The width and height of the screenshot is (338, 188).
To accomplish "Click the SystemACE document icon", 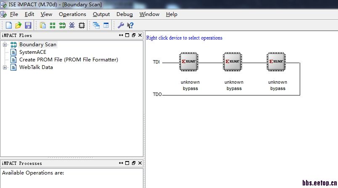I will click(x=13, y=52).
